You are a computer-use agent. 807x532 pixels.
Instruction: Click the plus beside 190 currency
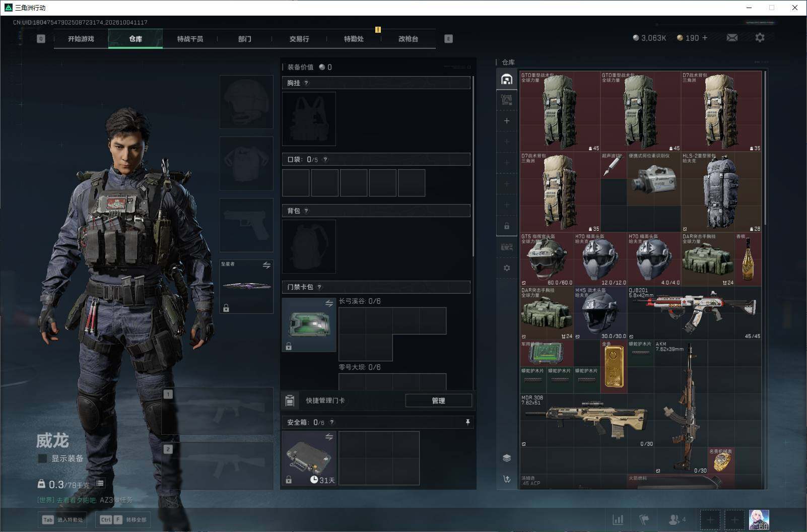tap(705, 38)
